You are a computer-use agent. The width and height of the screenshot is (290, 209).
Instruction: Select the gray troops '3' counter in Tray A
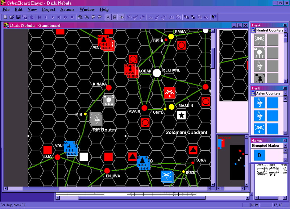click(x=260, y=40)
